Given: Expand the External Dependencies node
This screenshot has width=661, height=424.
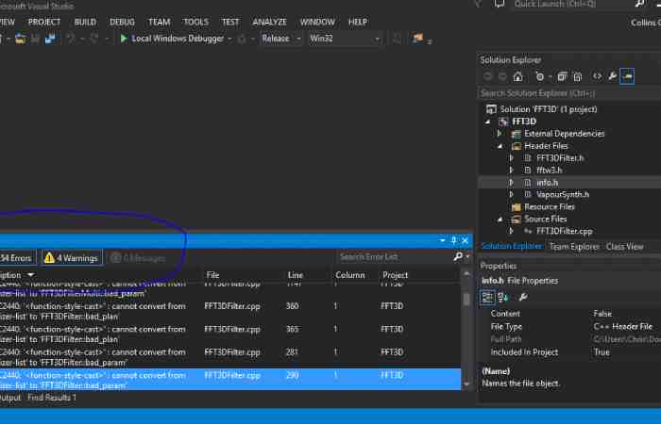Looking at the screenshot, I should pos(500,134).
